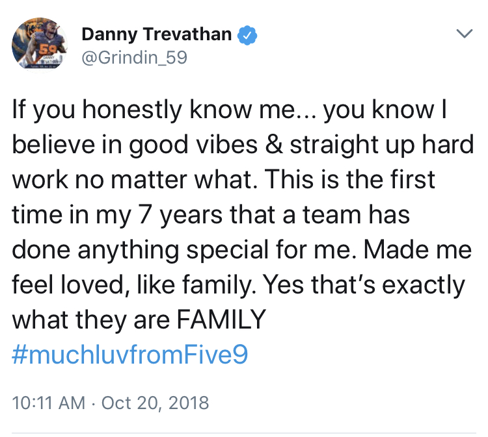Screen dimensions: 488x437
Task: Click the words "work no matter what"
Action: (135, 179)
